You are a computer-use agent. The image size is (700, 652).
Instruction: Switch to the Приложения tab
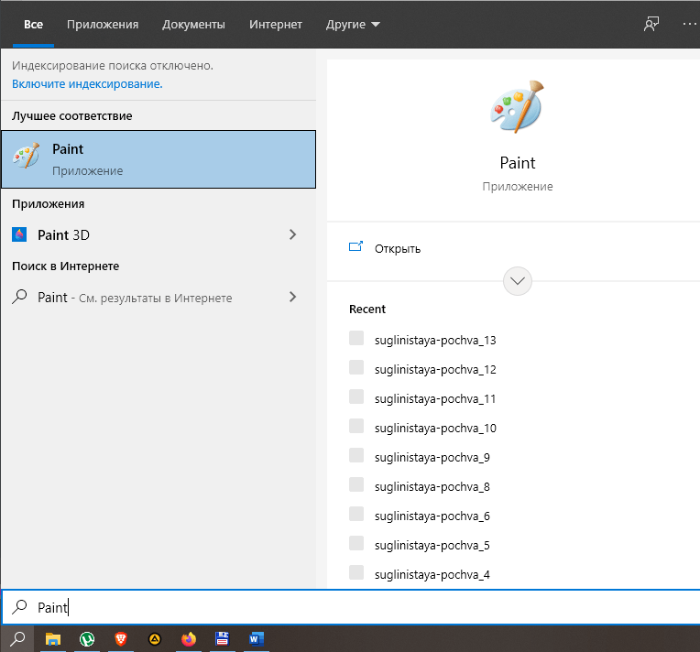point(103,25)
